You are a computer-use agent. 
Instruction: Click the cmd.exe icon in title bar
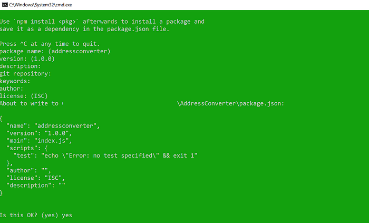(5, 5)
